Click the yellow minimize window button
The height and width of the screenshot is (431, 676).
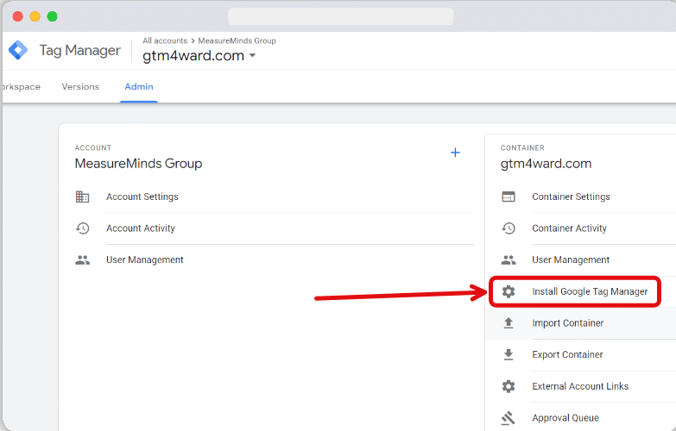(x=35, y=16)
